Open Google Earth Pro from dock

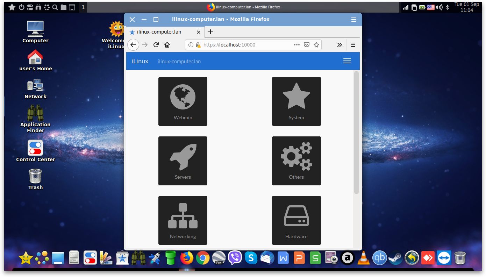(219, 258)
